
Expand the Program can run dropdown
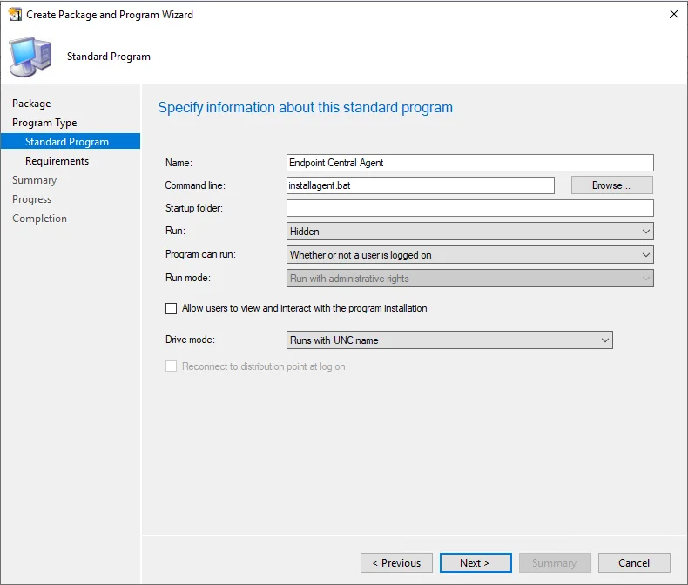470,255
